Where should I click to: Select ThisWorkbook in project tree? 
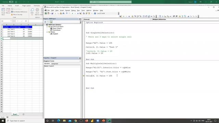point(55,30)
